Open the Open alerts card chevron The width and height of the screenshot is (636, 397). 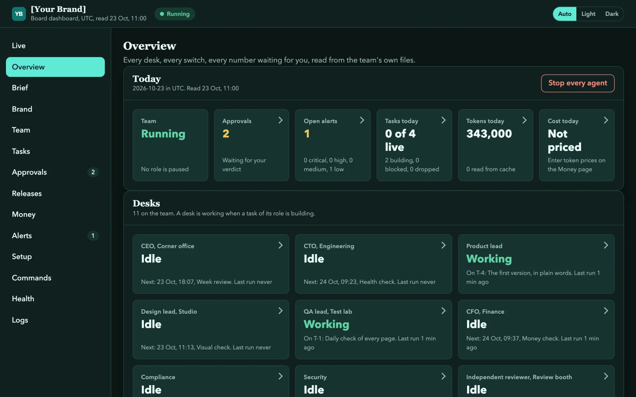tap(362, 120)
